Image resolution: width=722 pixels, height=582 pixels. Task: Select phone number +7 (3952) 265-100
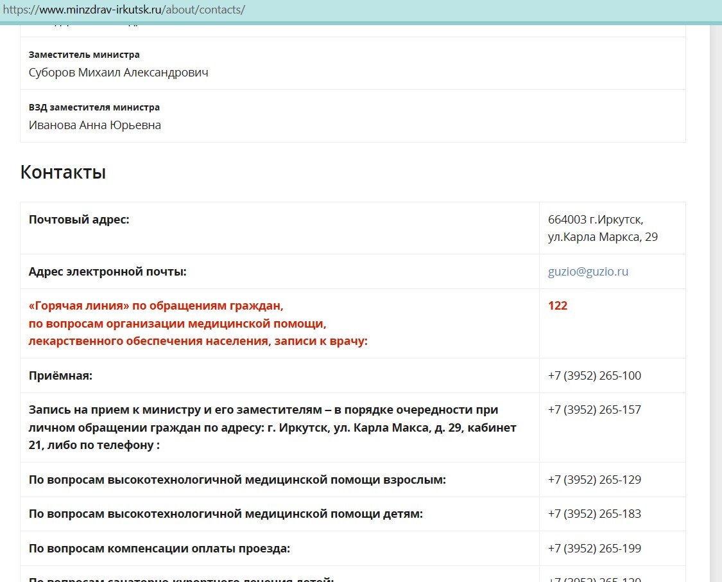[594, 376]
